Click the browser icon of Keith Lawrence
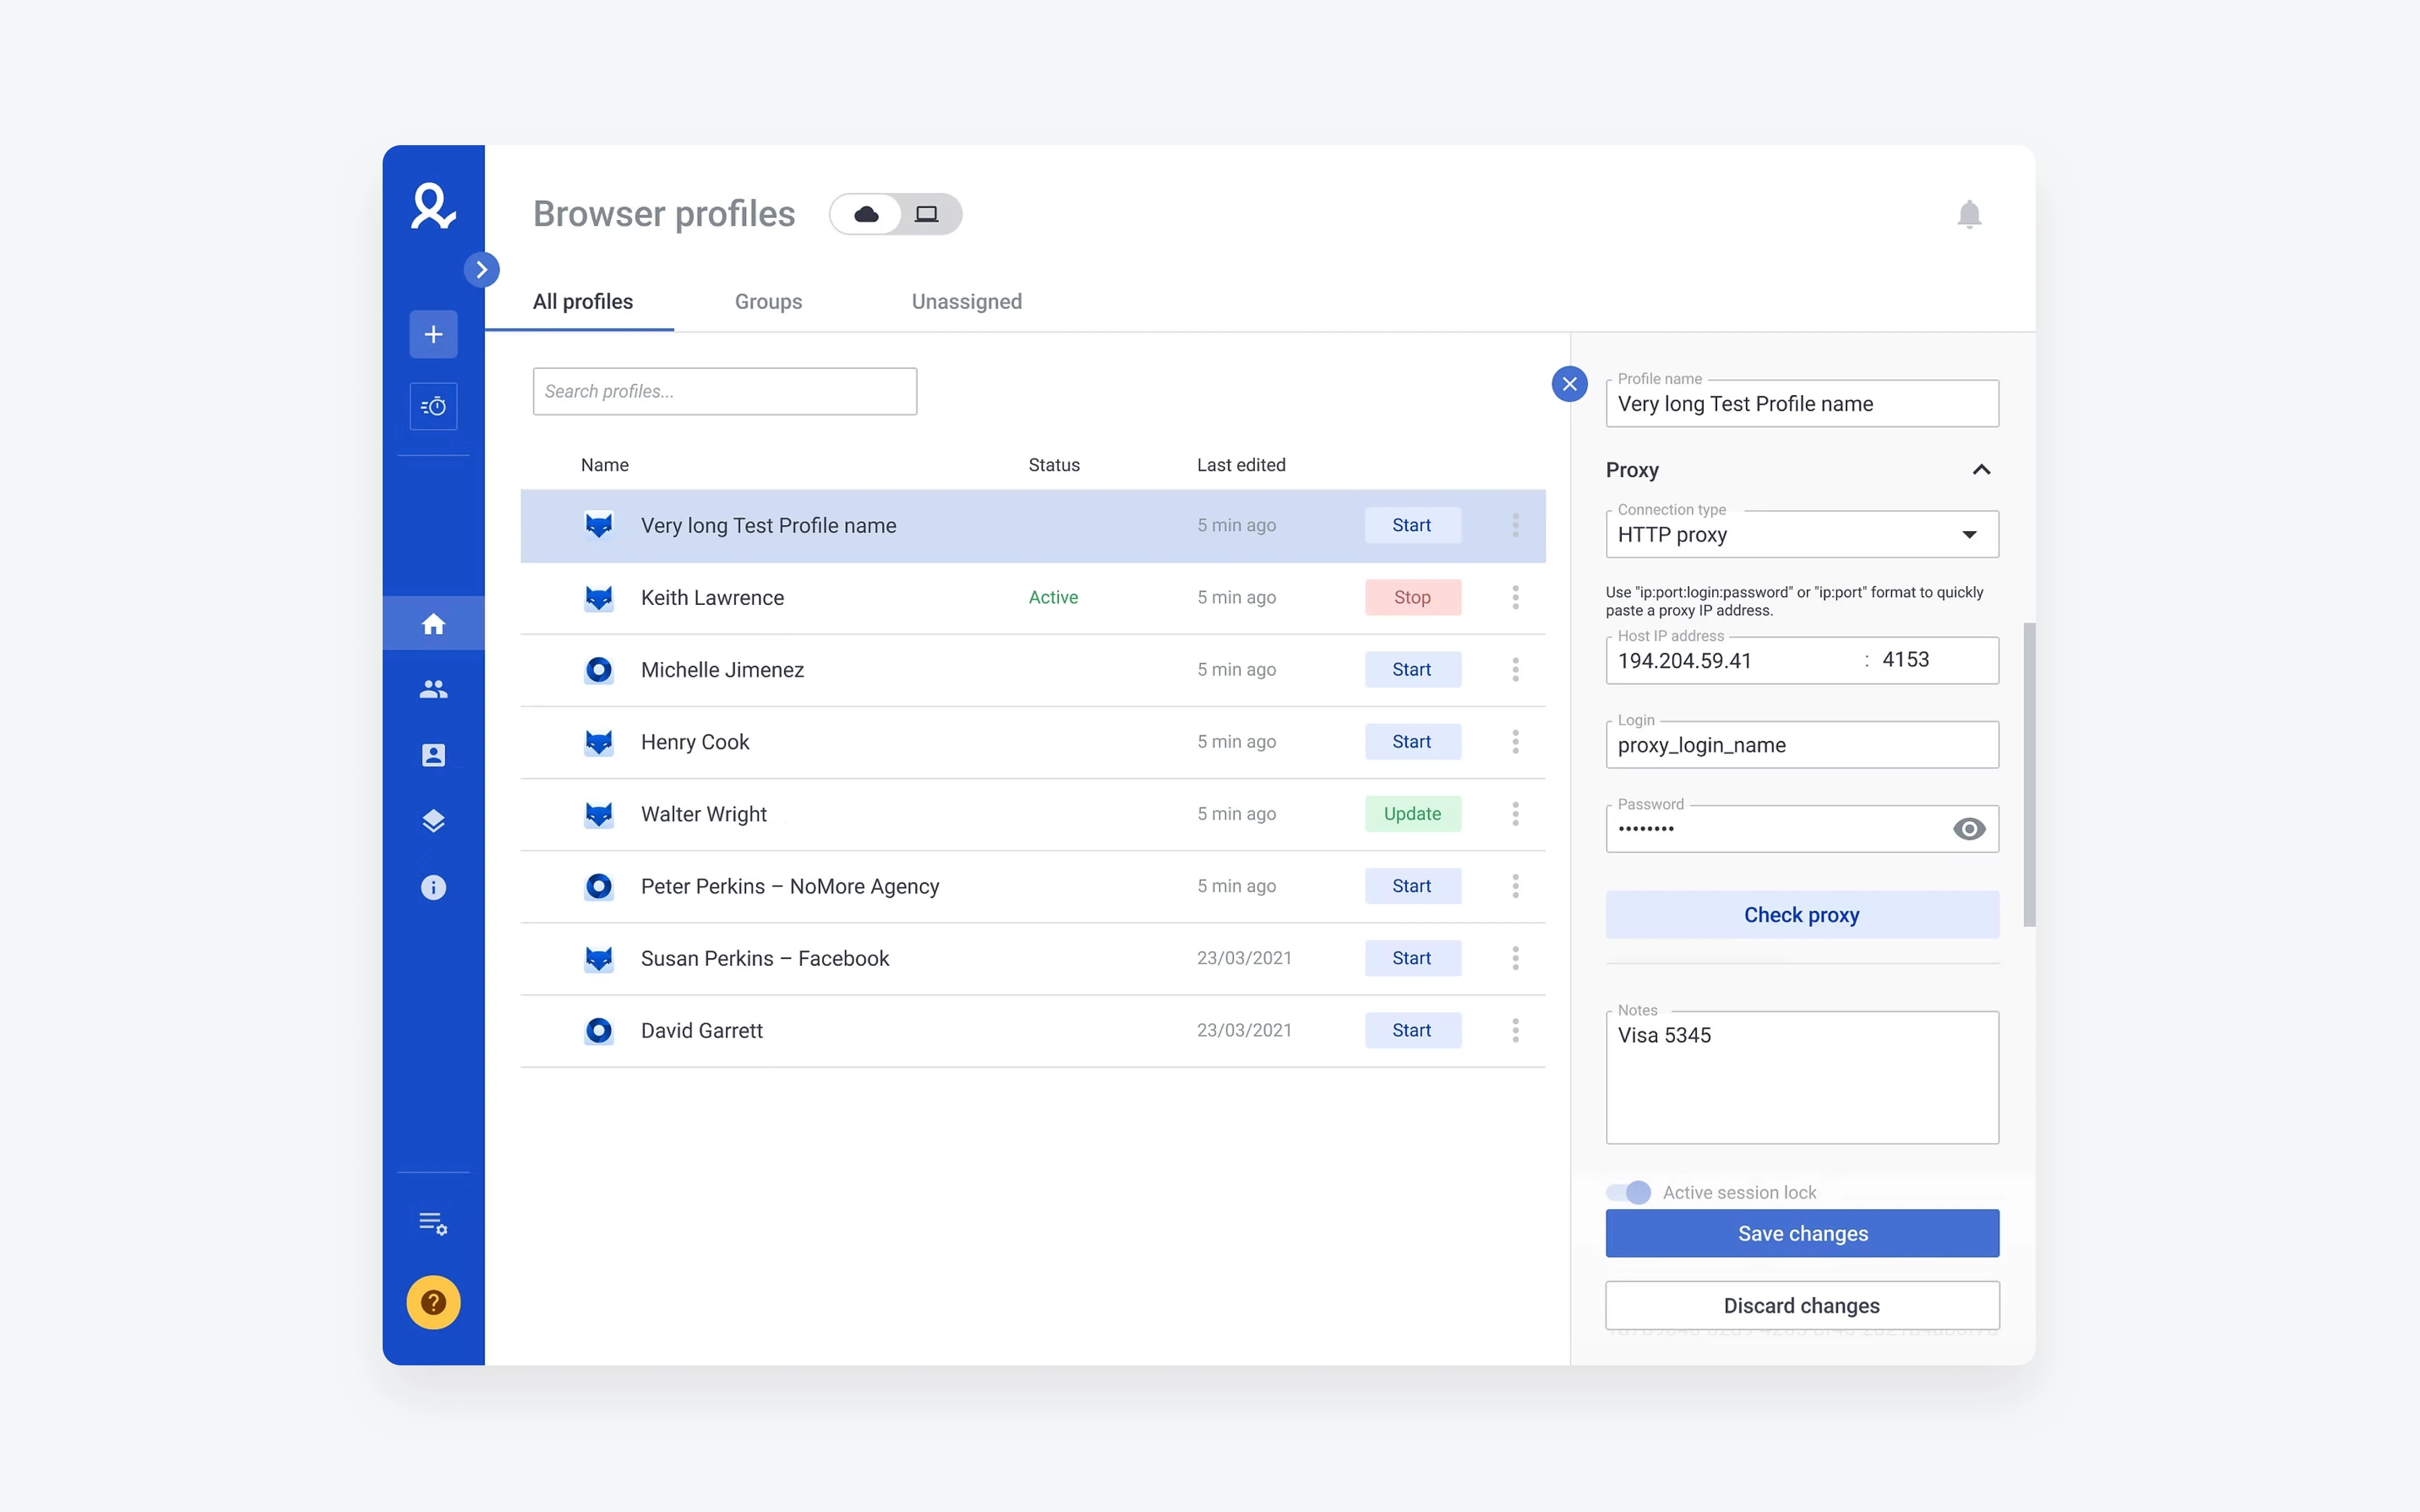Image resolution: width=2420 pixels, height=1512 pixels. [x=598, y=598]
